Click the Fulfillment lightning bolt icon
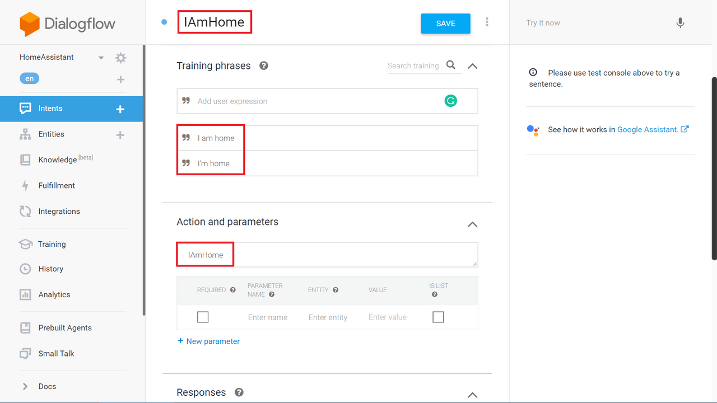Viewport: 717px width, 403px height. tap(25, 186)
